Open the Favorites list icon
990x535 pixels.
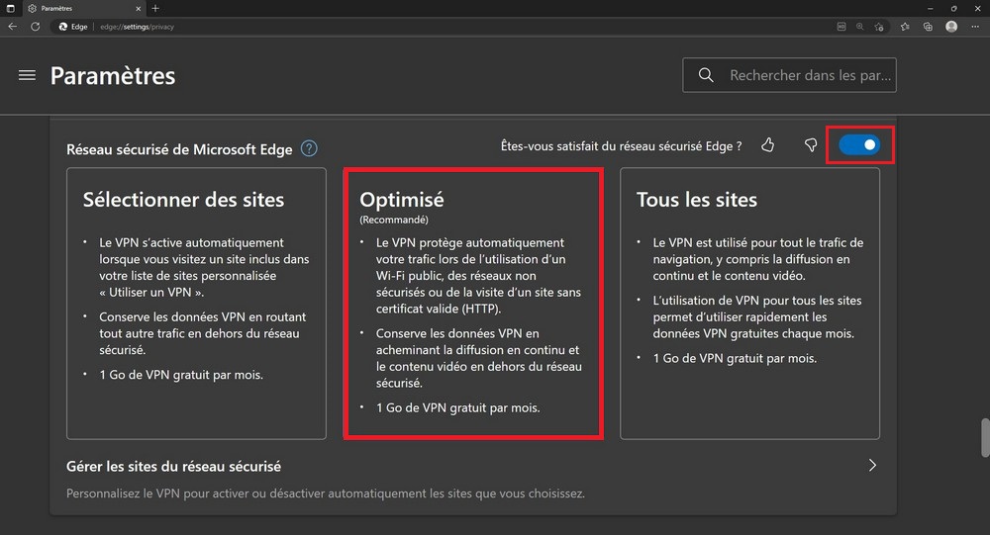pos(905,27)
